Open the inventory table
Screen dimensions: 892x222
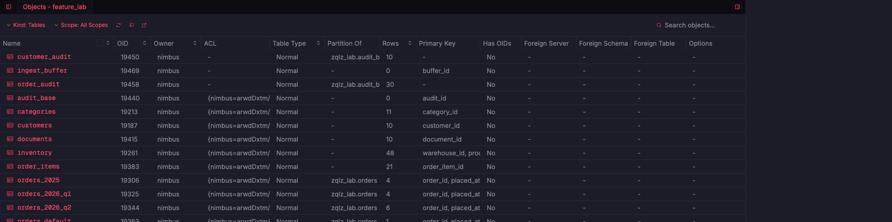click(x=35, y=153)
